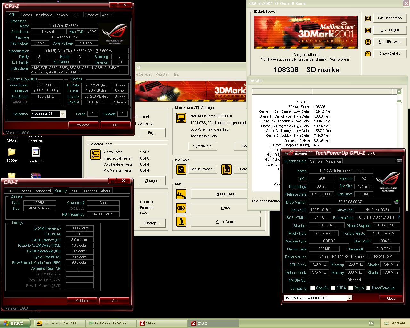
Task: Click the Demo eye icon
Action: point(181,208)
